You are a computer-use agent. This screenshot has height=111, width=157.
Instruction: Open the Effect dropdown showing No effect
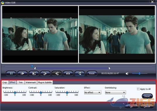click(x=93, y=92)
